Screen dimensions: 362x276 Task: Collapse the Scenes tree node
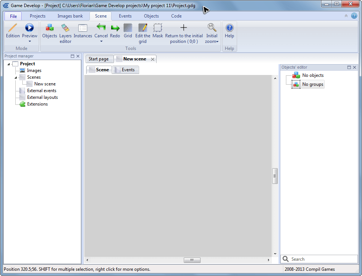click(x=16, y=77)
